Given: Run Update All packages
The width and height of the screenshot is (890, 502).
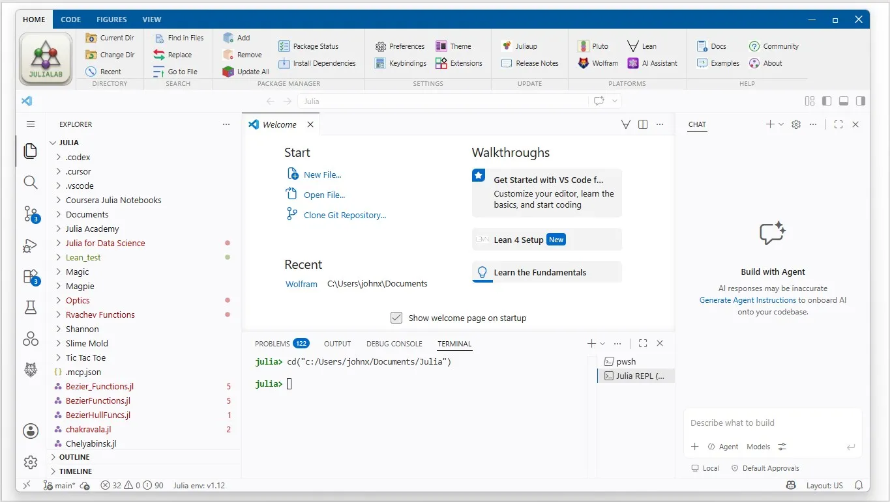Looking at the screenshot, I should (246, 72).
